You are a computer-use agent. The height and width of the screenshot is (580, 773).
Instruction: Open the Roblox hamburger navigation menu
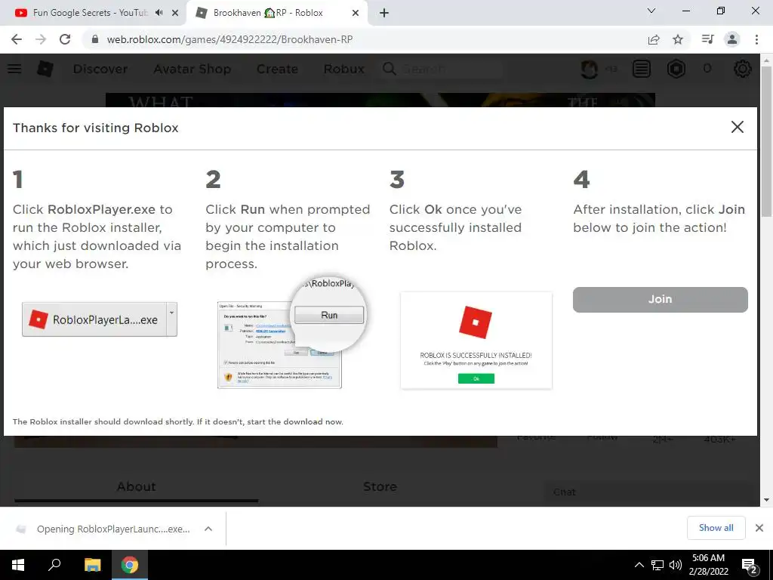(x=14, y=69)
